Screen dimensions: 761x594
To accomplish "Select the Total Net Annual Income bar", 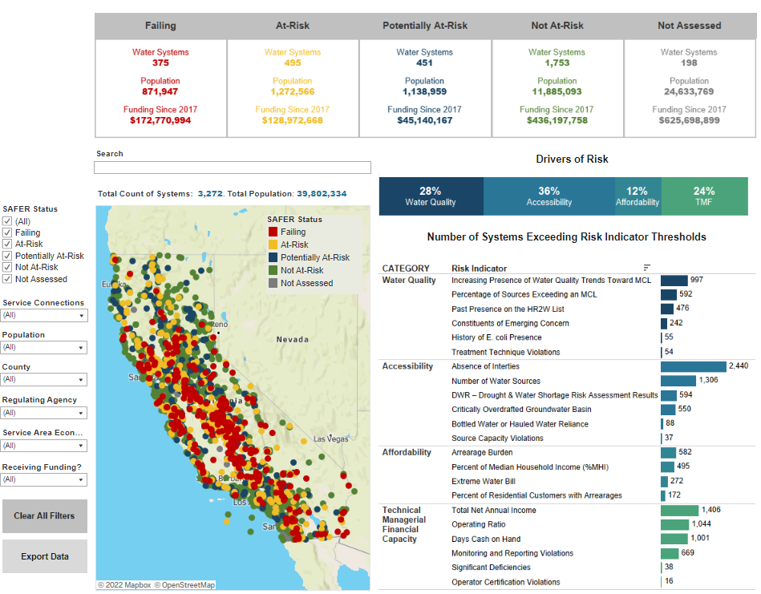I will 679,510.
